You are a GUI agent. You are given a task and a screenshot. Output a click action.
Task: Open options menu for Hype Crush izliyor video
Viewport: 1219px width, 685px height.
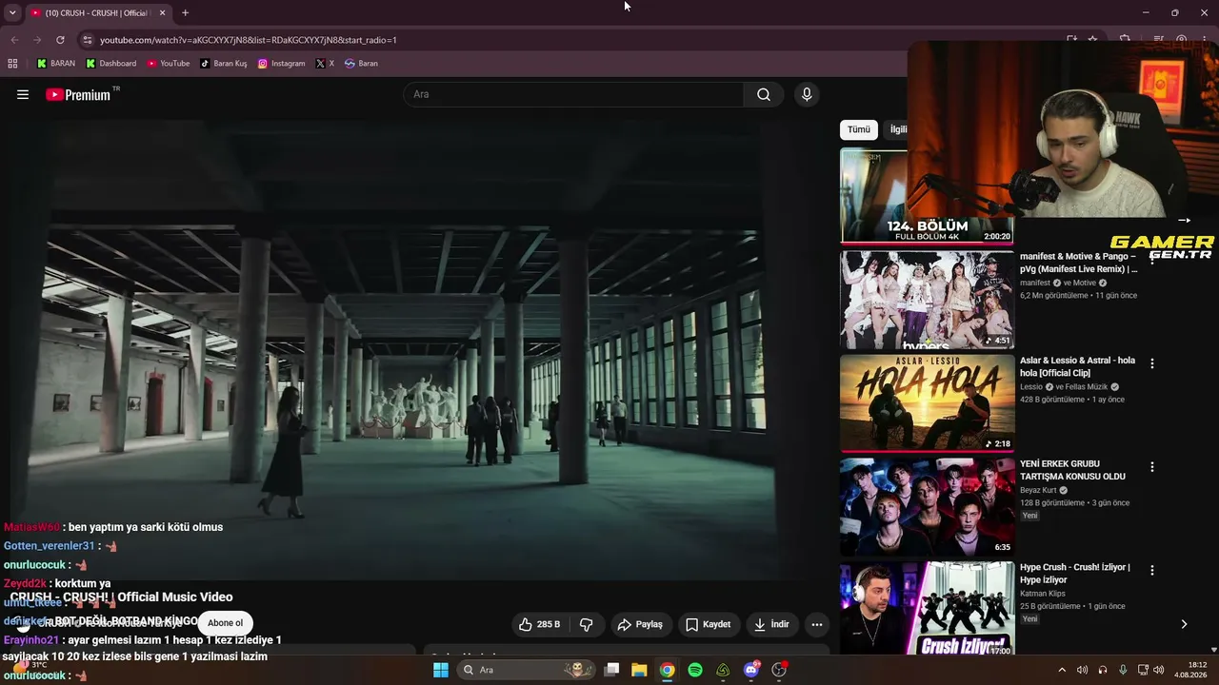(x=1152, y=570)
